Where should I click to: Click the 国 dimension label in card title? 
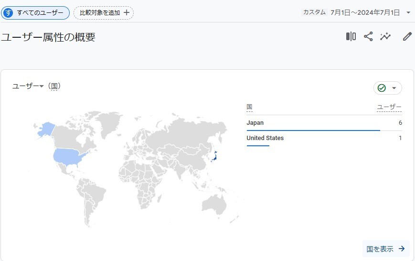tap(54, 87)
